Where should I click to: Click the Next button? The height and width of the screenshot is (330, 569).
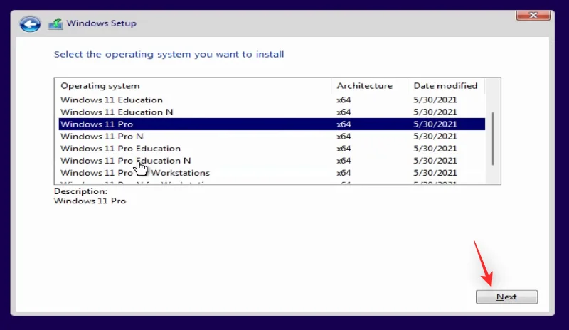(506, 297)
